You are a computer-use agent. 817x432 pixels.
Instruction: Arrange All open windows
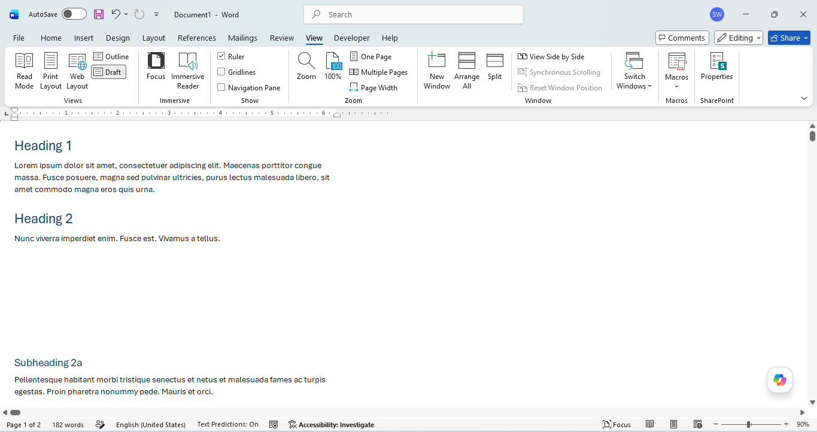pos(467,71)
